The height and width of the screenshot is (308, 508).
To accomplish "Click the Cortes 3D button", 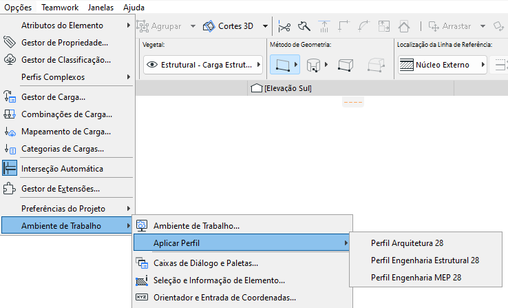I will (x=228, y=26).
